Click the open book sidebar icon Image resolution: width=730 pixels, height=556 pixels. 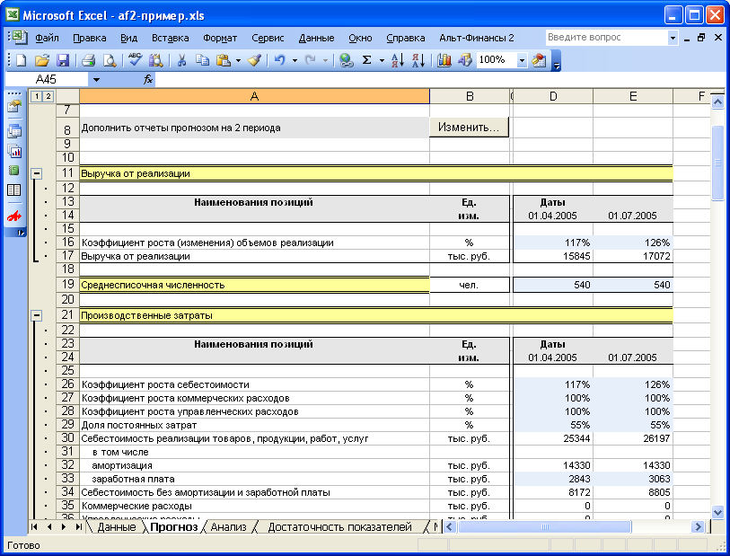pyautogui.click(x=14, y=190)
